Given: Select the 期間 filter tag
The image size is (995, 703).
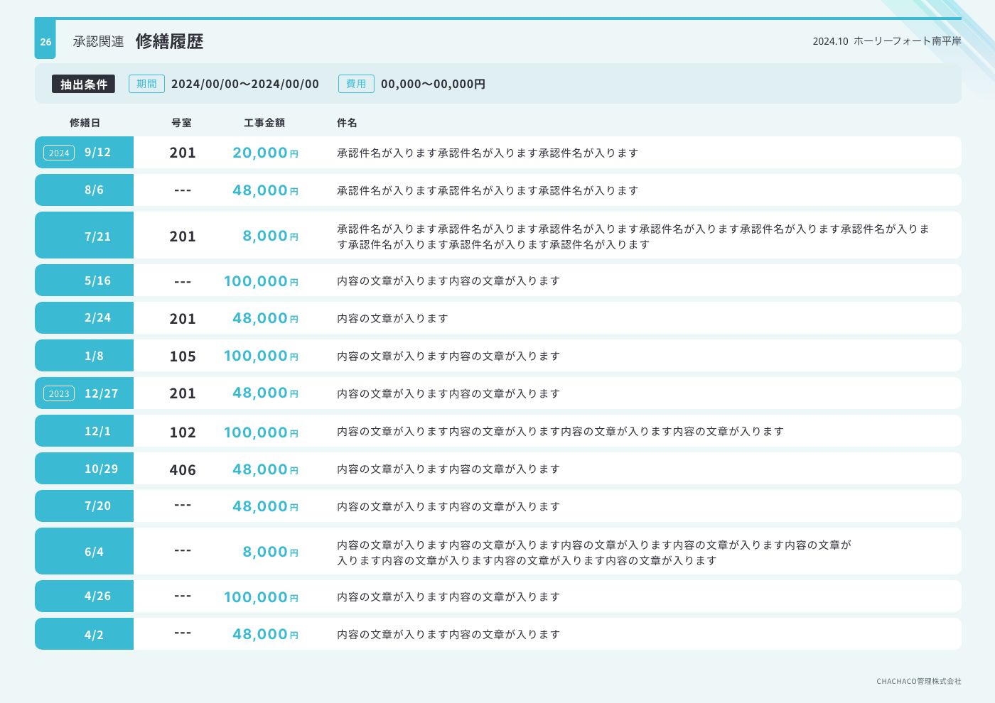Looking at the screenshot, I should click(x=146, y=84).
